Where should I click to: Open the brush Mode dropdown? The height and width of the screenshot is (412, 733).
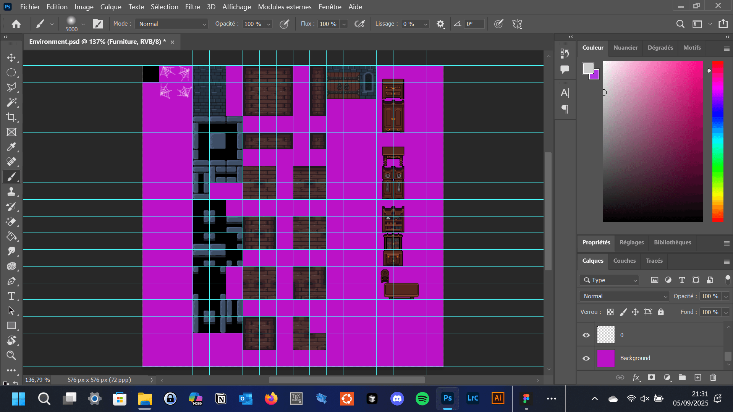[172, 24]
